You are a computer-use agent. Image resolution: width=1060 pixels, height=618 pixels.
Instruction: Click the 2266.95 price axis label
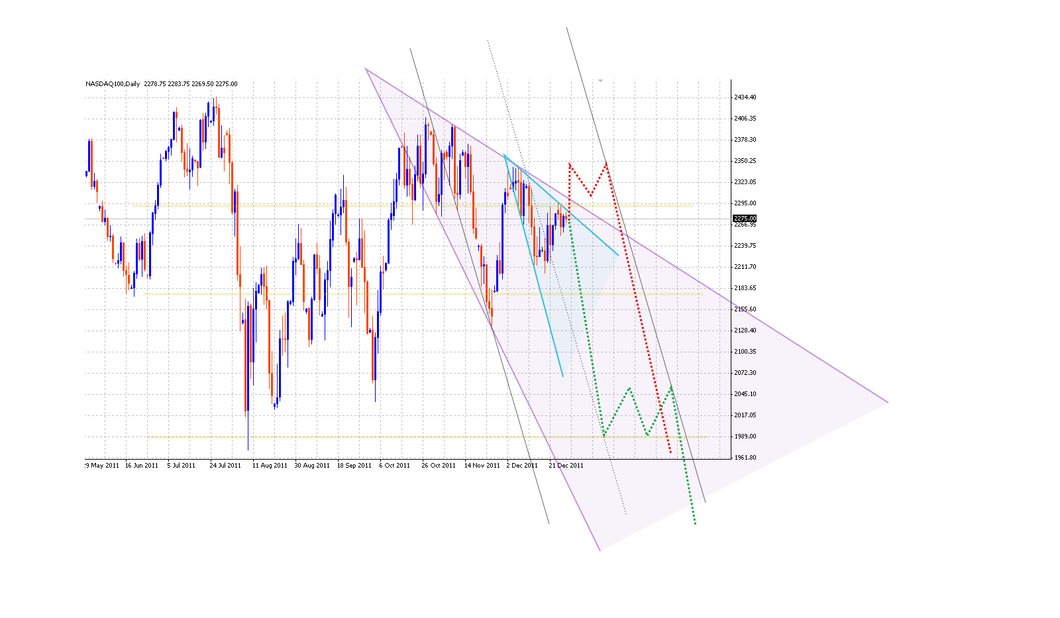tap(745, 225)
